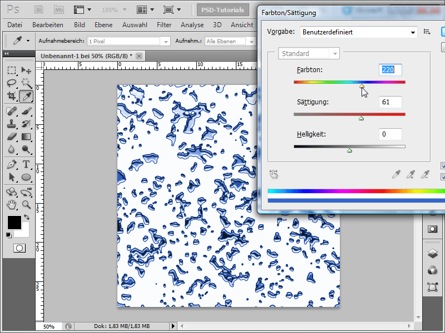The height and width of the screenshot is (333, 445).
Task: Select the Hand tool
Action: pos(12,204)
